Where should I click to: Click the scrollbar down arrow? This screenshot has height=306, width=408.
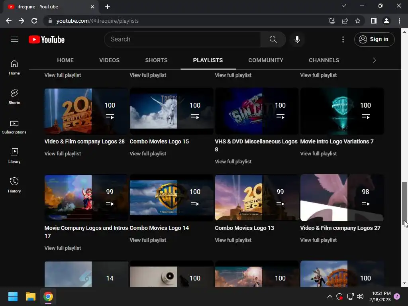coord(404,283)
